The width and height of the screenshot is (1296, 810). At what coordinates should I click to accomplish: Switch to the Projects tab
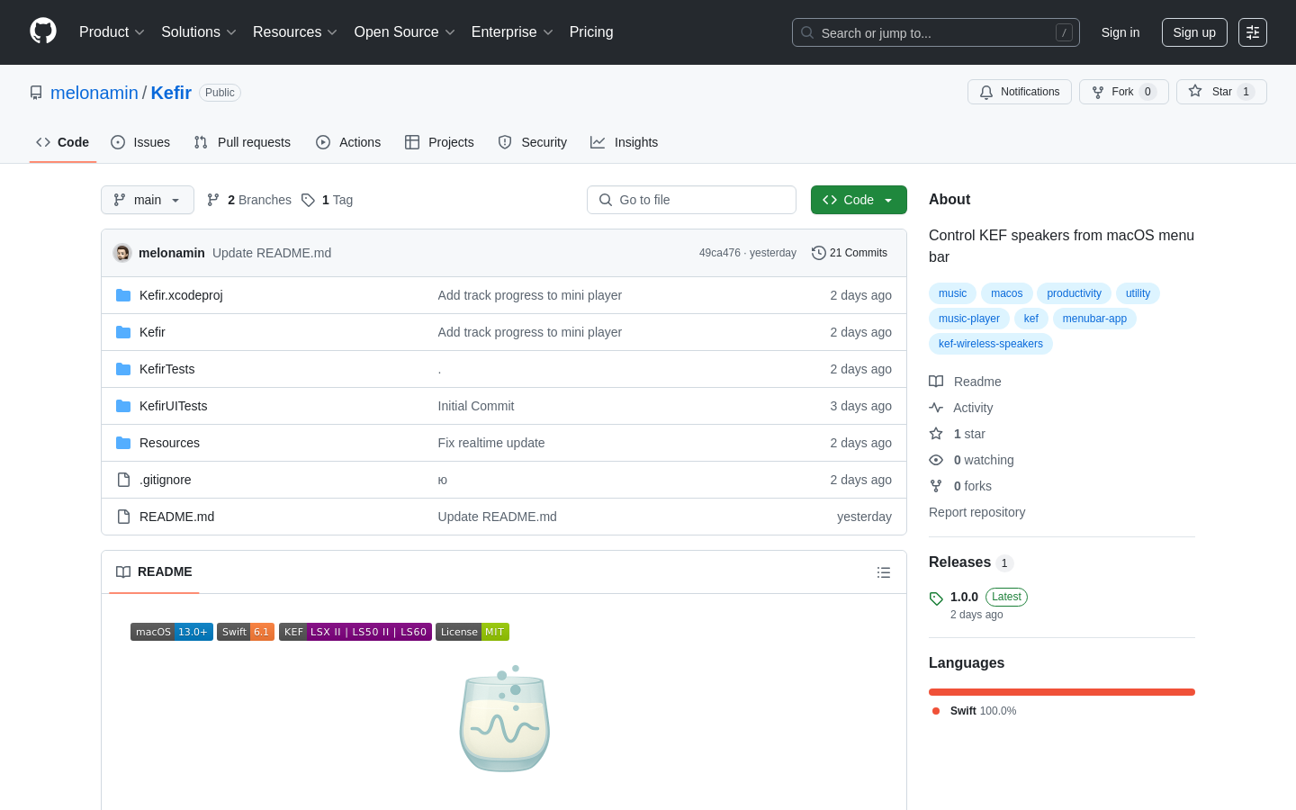tap(439, 142)
